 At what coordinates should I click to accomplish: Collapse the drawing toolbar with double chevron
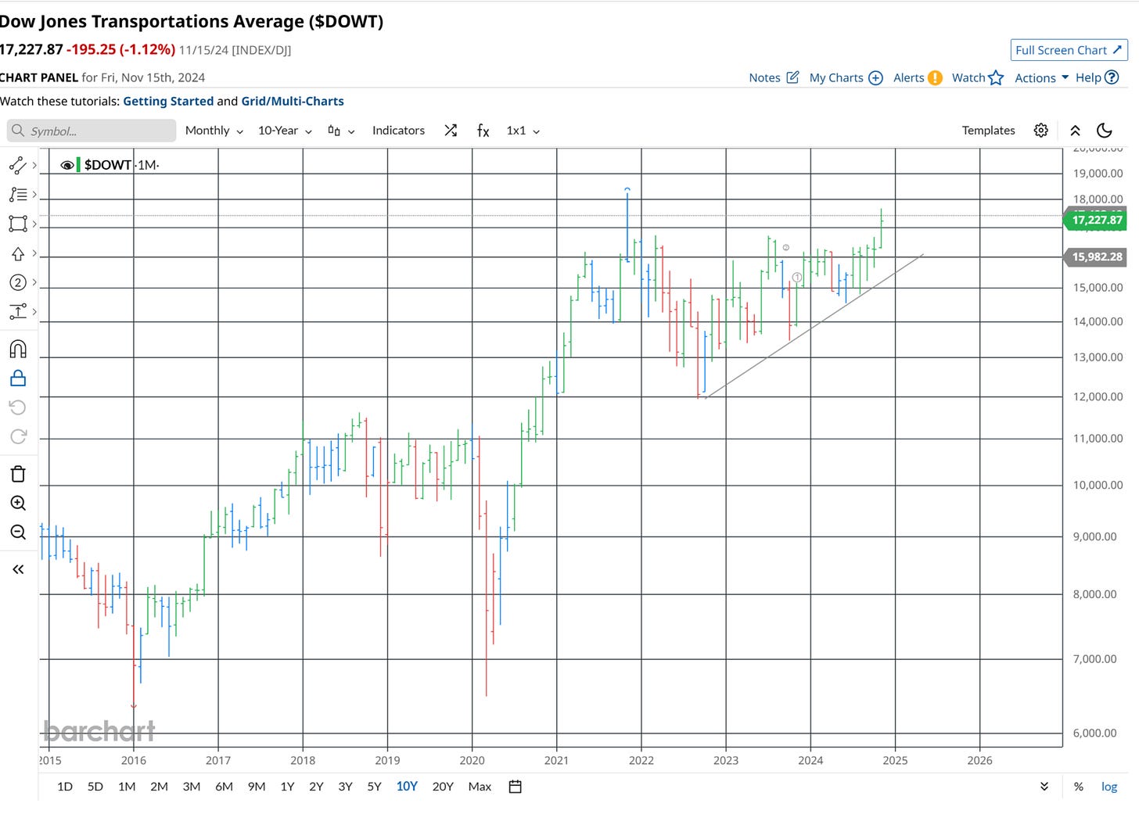18,569
